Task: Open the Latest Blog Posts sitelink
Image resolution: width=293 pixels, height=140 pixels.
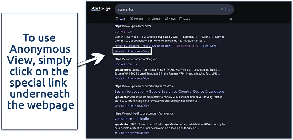Action: click(187, 46)
